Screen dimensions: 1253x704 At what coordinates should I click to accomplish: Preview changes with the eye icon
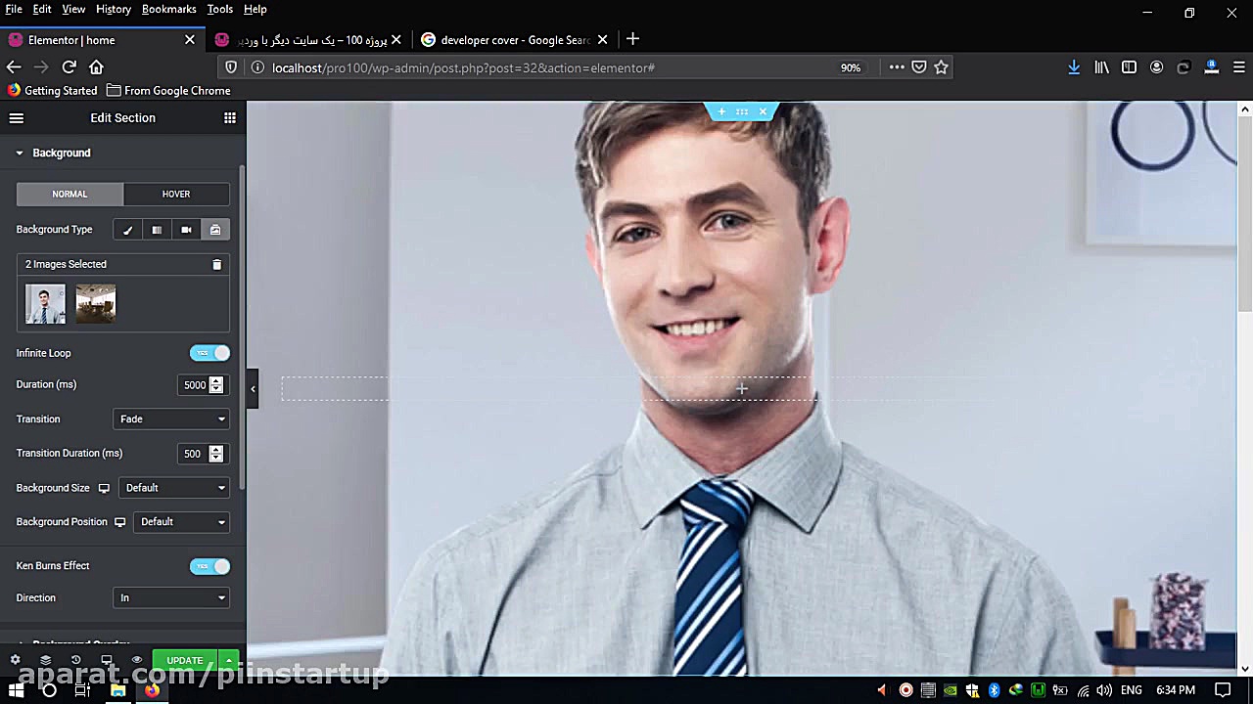(137, 660)
